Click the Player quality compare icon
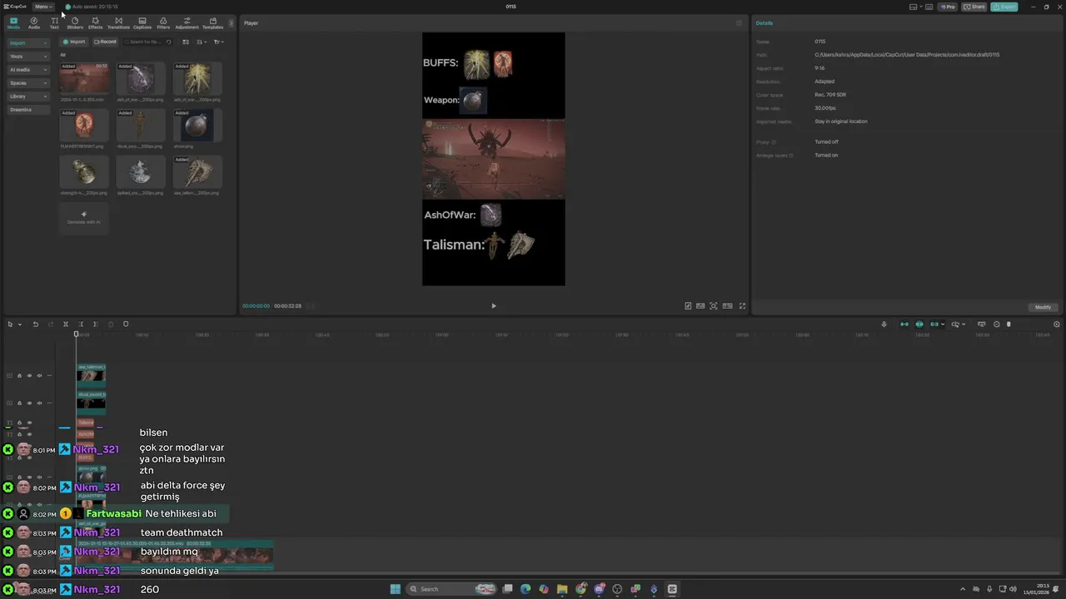1066x599 pixels. 700,306
